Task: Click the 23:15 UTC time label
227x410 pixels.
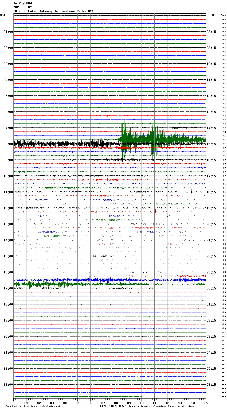Action: pyautogui.click(x=211, y=272)
